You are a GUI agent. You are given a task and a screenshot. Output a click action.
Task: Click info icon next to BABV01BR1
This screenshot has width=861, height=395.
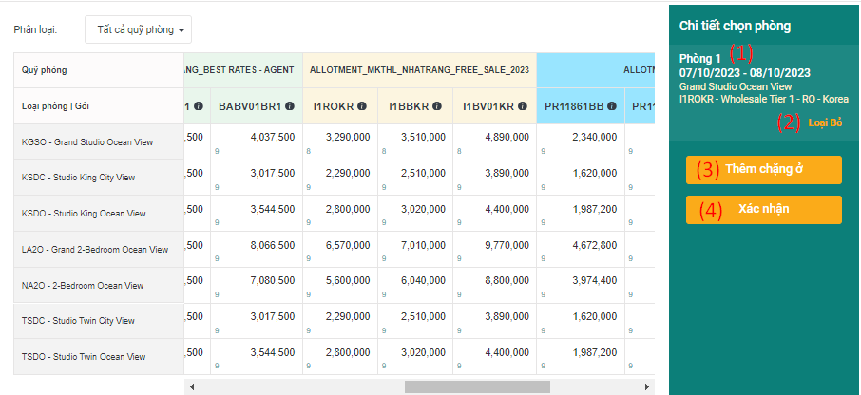click(289, 106)
